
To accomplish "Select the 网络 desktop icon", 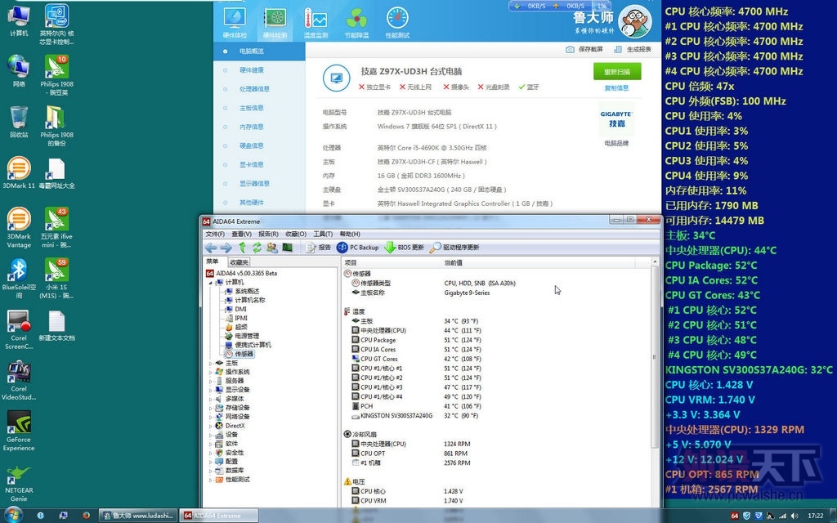I will [19, 71].
